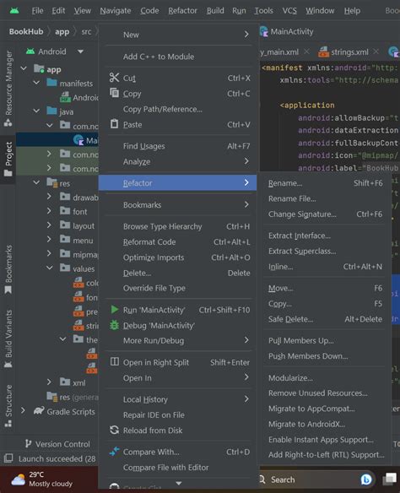This screenshot has height=493, width=400.
Task: Collapse the app module node
Action: coord(24,69)
